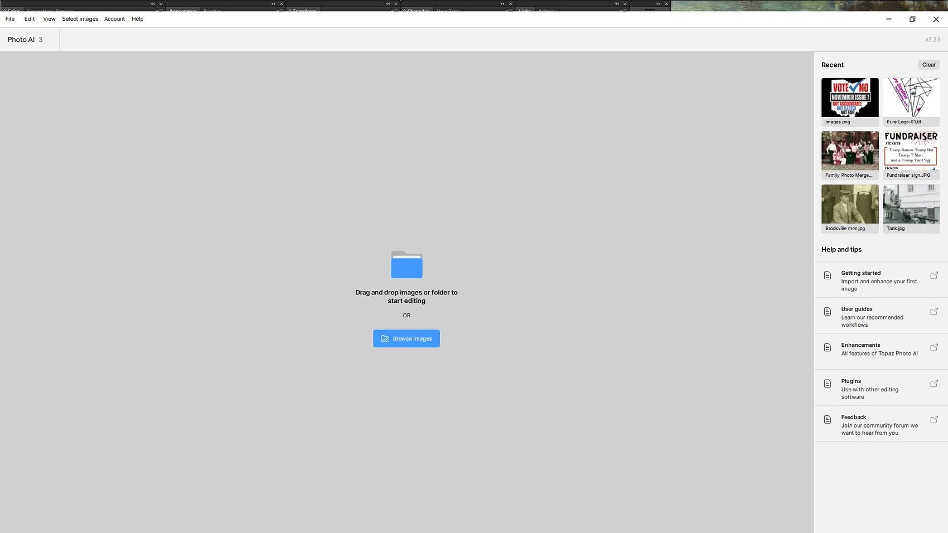The height and width of the screenshot is (533, 948).
Task: Open the Feedback help link
Action: [x=881, y=424]
